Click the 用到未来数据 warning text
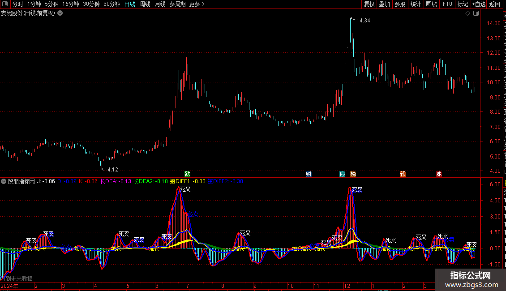Screen dimensions: 506x291 pos(17,278)
